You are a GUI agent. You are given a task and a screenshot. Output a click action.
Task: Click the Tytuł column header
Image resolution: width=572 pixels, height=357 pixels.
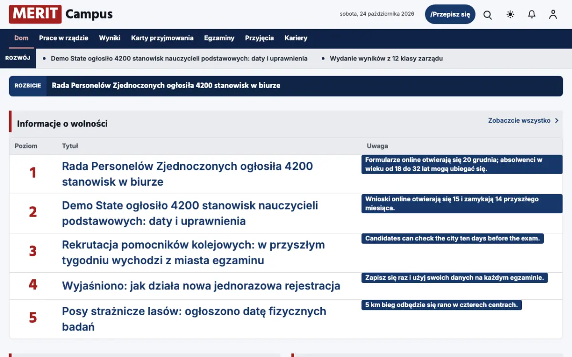tap(70, 146)
